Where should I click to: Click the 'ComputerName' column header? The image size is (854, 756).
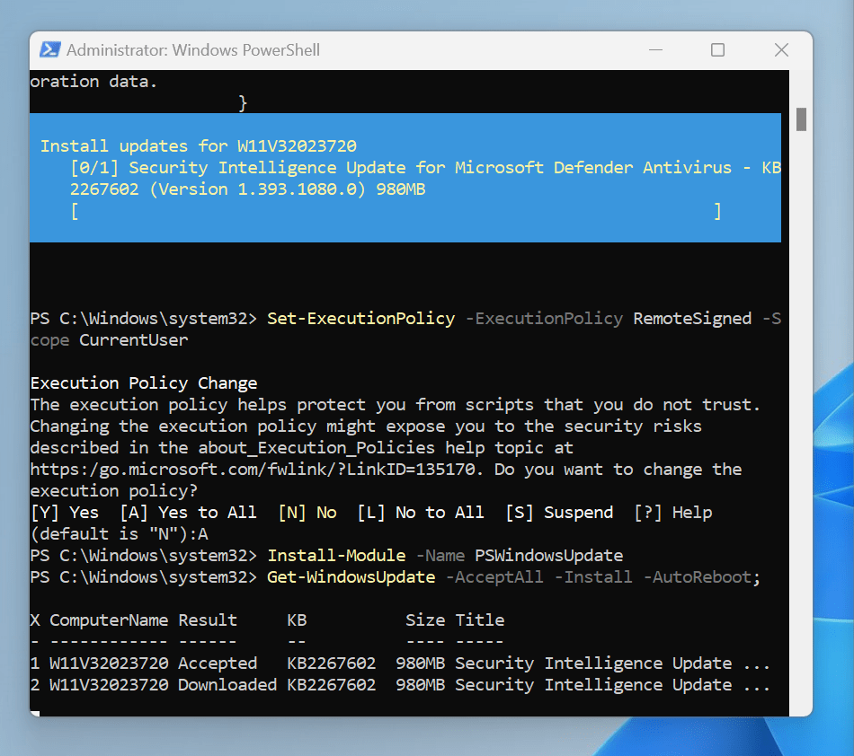pyautogui.click(x=109, y=620)
